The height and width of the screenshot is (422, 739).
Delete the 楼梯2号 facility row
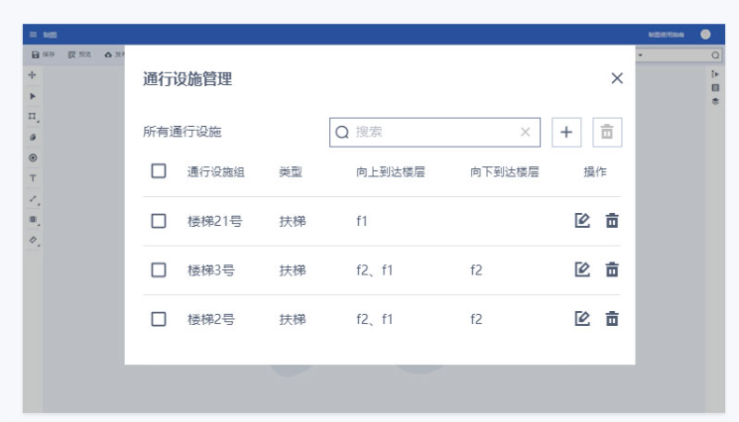click(612, 319)
